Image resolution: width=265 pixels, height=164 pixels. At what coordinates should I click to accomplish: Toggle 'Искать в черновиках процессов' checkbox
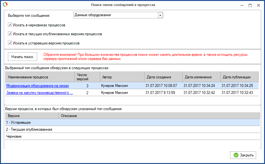coord(10,25)
